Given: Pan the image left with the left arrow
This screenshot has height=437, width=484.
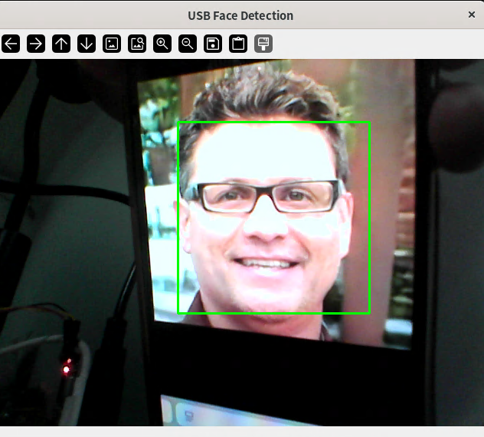Looking at the screenshot, I should pyautogui.click(x=11, y=44).
